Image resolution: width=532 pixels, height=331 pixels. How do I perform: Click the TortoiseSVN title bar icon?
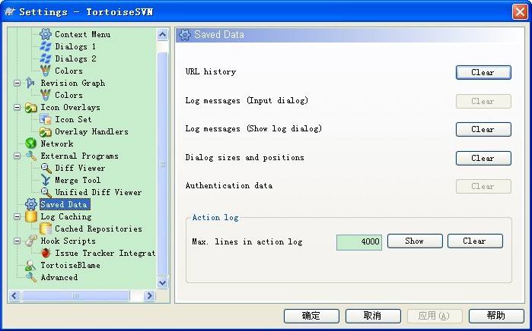tap(10, 12)
